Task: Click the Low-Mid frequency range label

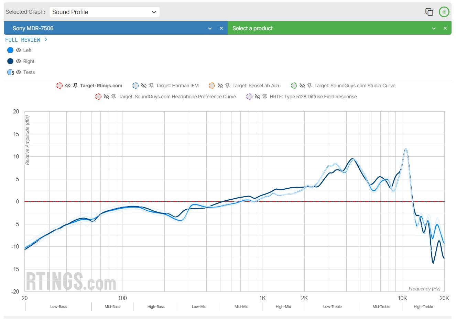Action: pyautogui.click(x=199, y=307)
